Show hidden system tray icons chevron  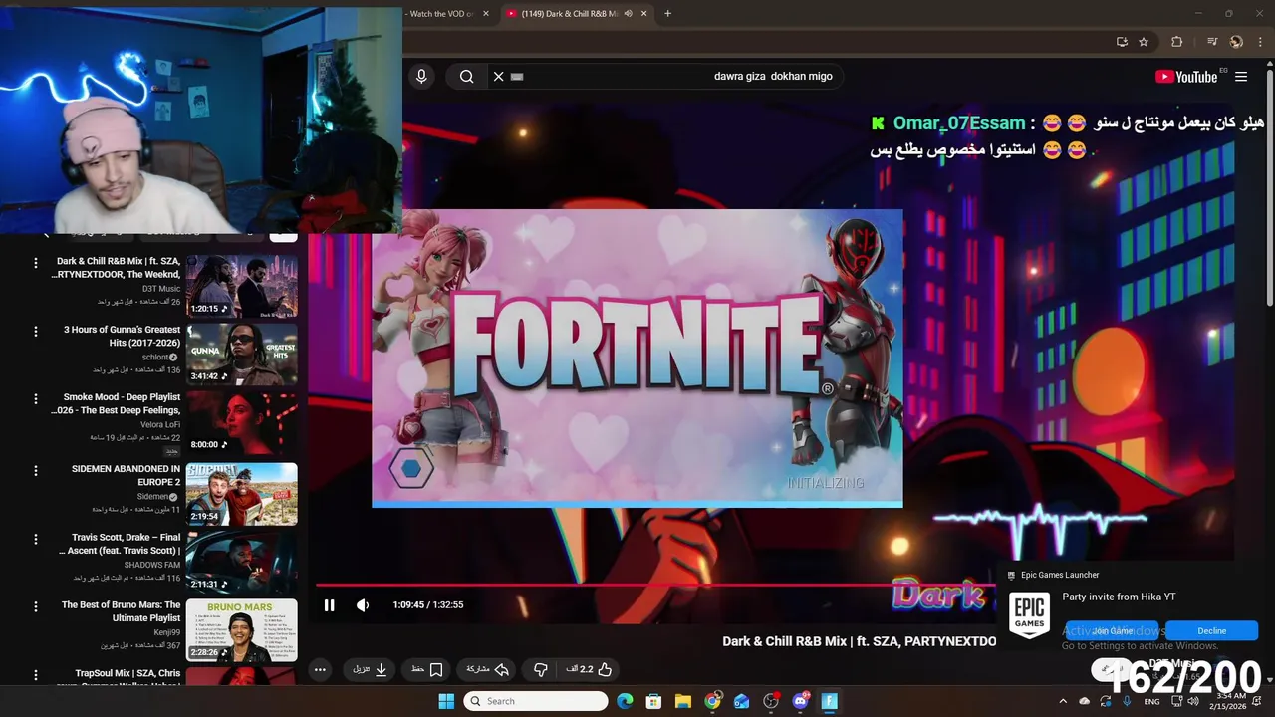(1063, 701)
